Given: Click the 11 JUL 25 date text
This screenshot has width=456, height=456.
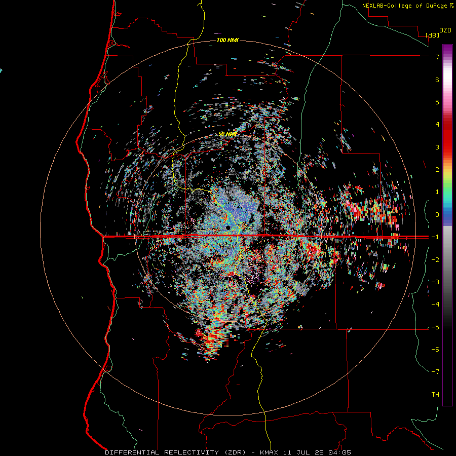Looking at the screenshot, I should [303, 452].
